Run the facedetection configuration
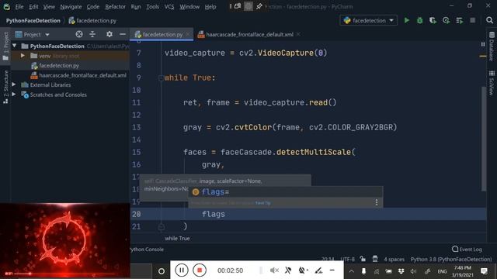This screenshot has height=279, width=497. [x=406, y=21]
